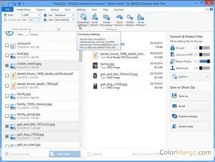Click the .Zipx compression icon
Screen dimensions: 215x162
point(45,20)
